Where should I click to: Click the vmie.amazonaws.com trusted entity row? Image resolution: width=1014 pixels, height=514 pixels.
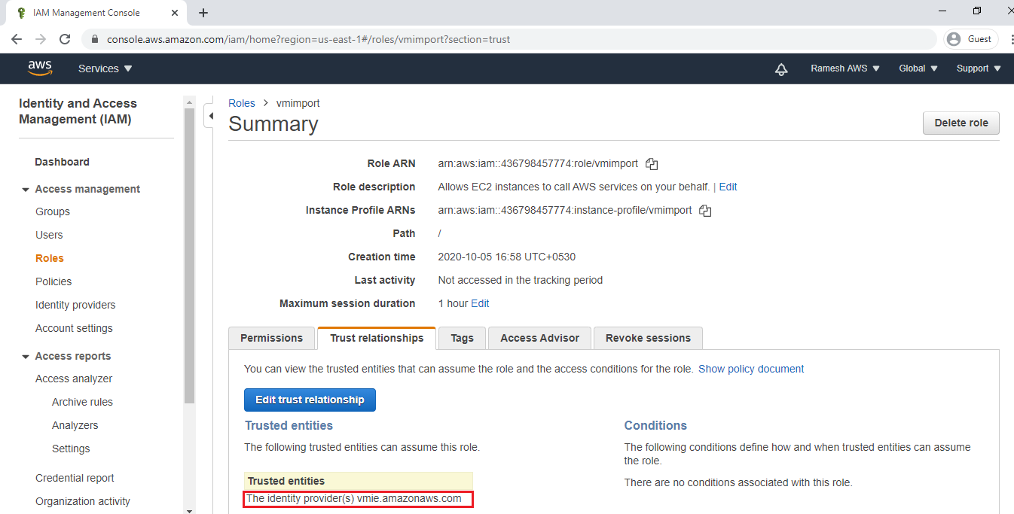point(359,499)
